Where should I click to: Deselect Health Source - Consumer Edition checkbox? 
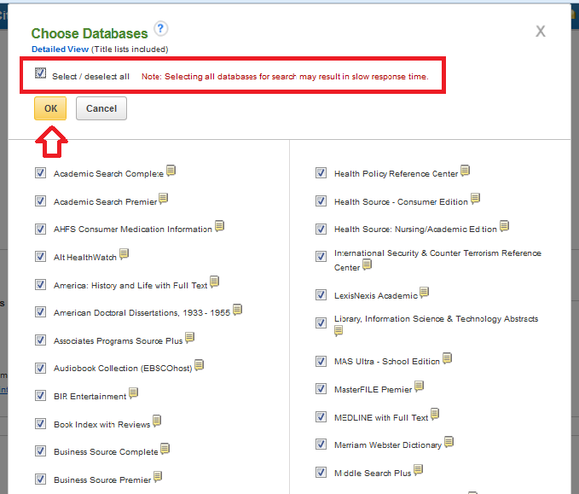(x=321, y=201)
